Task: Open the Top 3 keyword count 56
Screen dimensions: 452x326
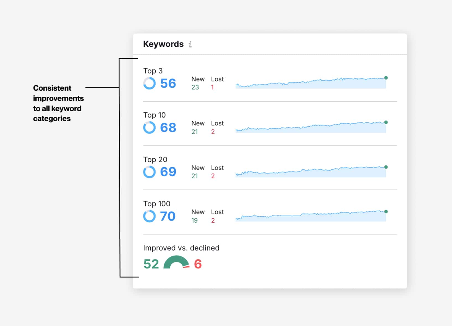Action: coord(168,83)
